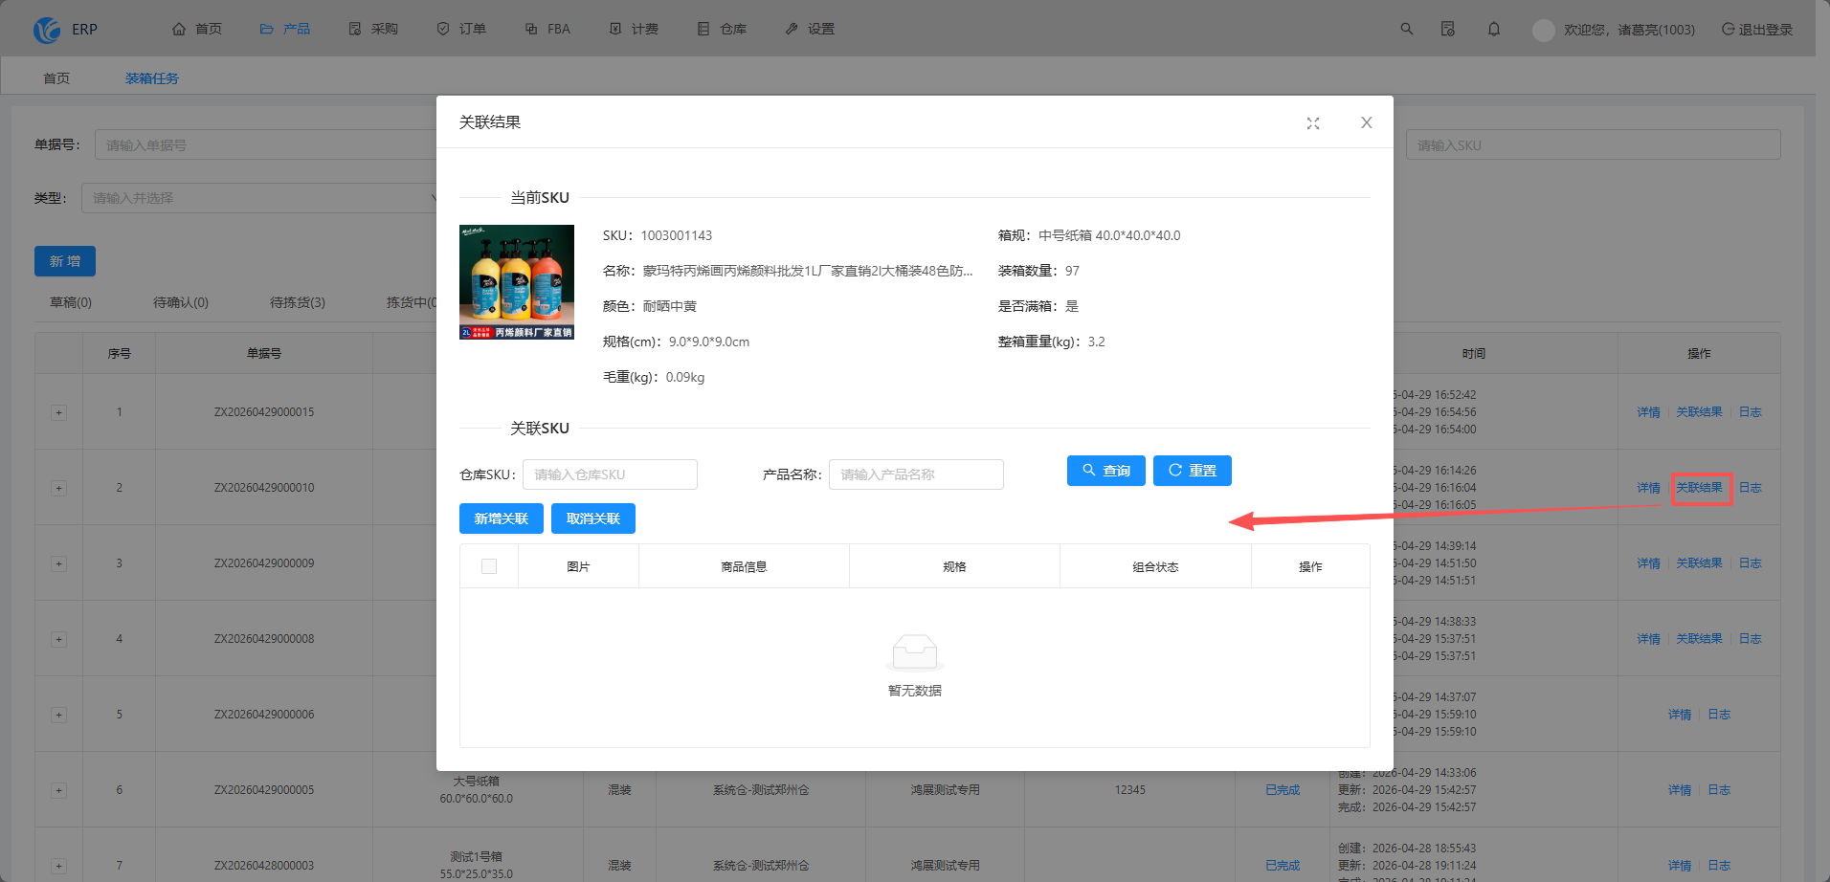Click the 新增 button
Screen dimensions: 1830x882
click(x=65, y=261)
